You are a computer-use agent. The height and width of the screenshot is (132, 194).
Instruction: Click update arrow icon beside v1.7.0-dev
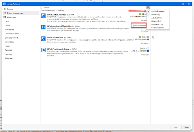148,51
